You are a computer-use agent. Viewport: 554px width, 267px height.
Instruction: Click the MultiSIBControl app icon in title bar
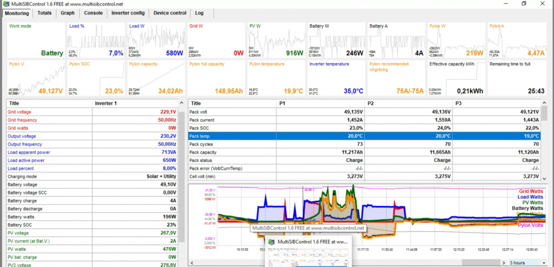6,4
